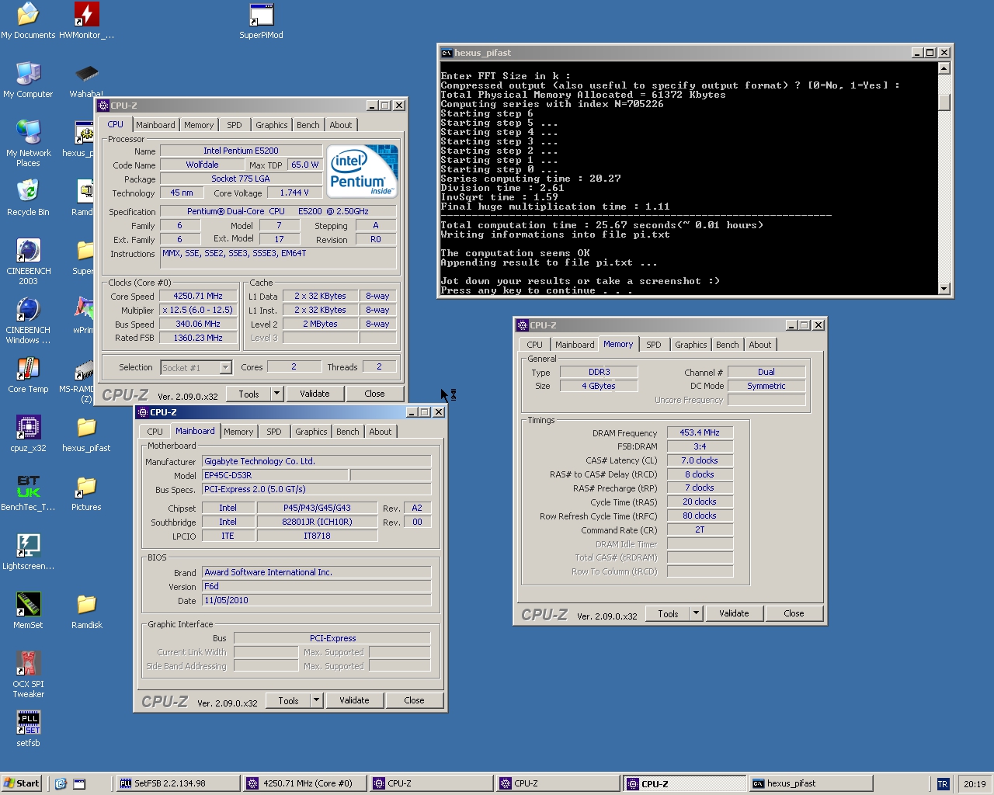Select Mainboard tab in CPU window

155,125
